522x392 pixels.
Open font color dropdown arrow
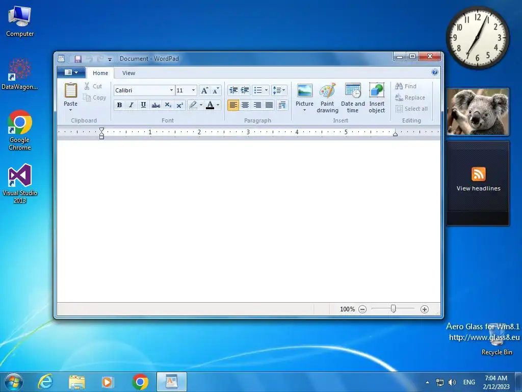218,105
